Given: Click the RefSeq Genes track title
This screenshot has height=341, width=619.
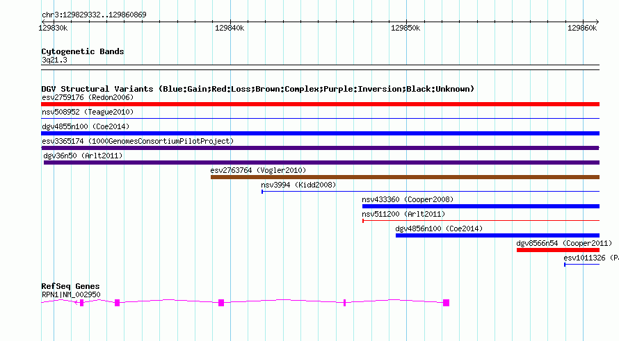Looking at the screenshot, I should 70,286.
